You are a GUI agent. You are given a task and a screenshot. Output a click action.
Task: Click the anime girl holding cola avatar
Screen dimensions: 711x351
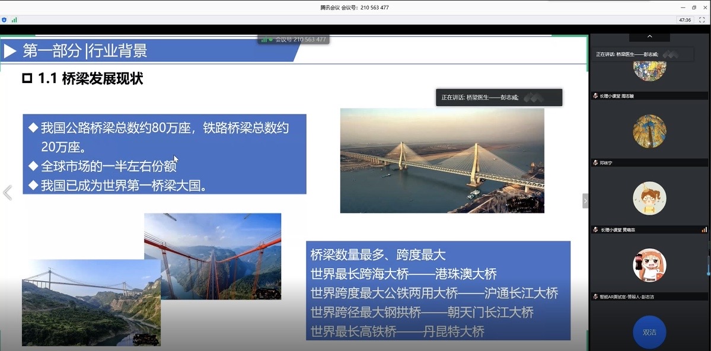tap(649, 265)
